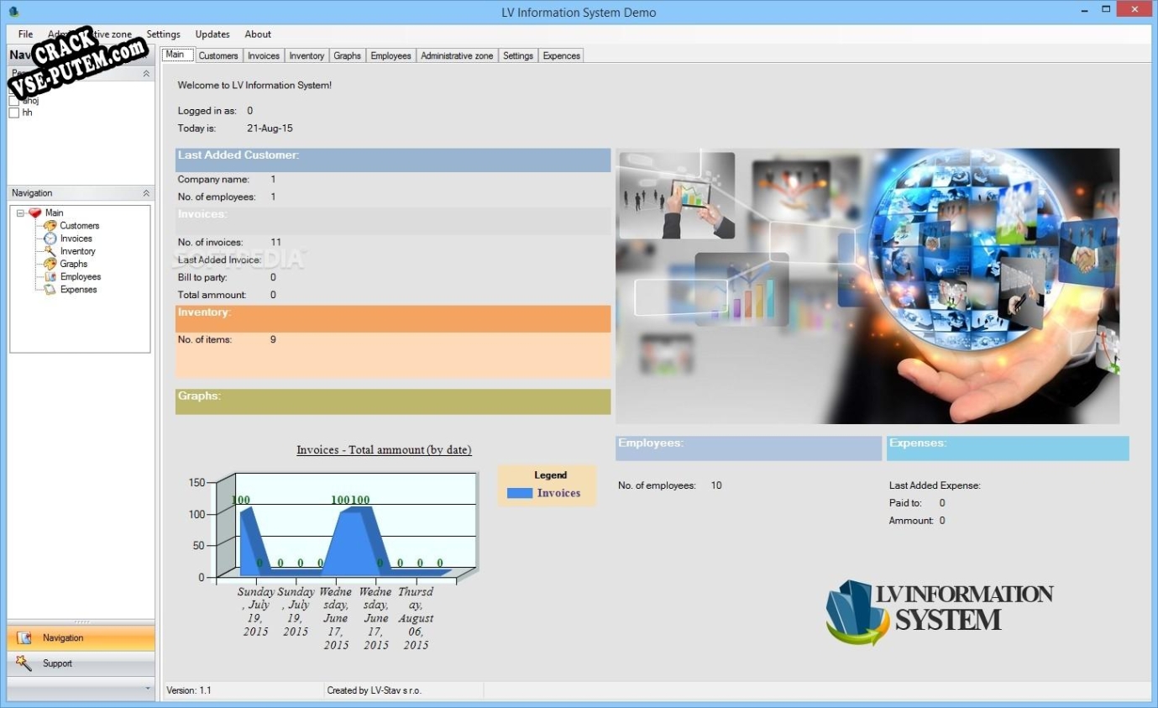Switch to the Settings tab

(518, 55)
